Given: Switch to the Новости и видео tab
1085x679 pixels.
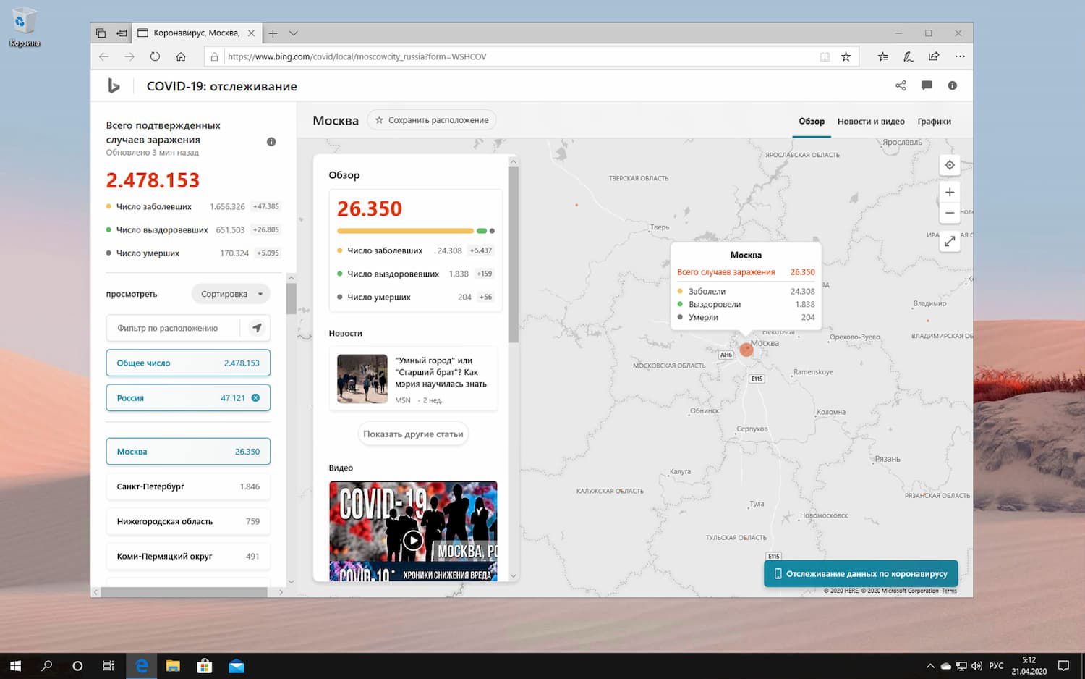Looking at the screenshot, I should [x=871, y=122].
